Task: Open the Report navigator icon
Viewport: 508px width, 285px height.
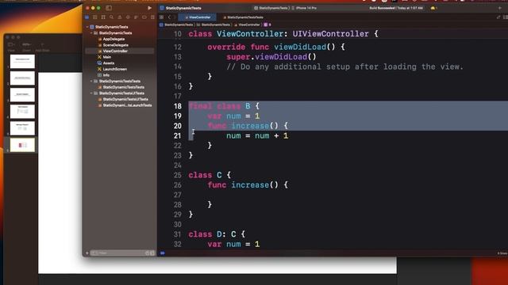Action: coord(152,17)
